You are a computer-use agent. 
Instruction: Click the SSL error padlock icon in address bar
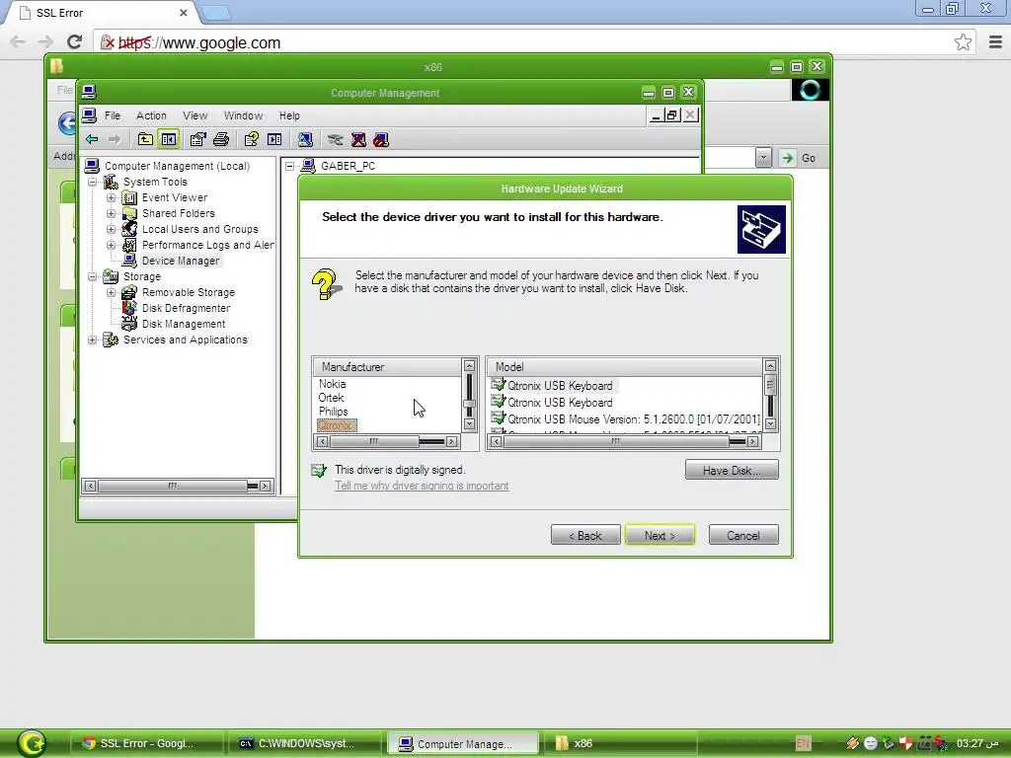(108, 42)
